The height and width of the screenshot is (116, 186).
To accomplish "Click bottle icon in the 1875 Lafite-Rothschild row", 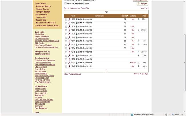I will tap(77, 59).
